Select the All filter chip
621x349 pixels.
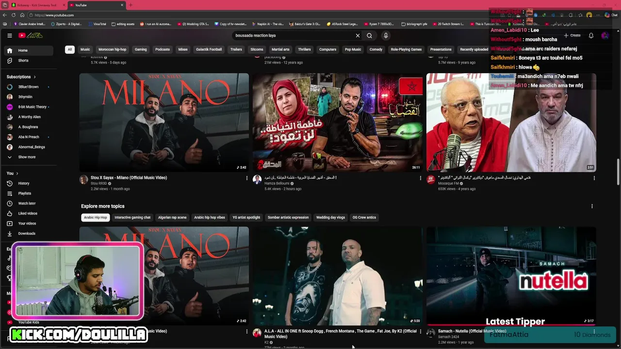70,49
